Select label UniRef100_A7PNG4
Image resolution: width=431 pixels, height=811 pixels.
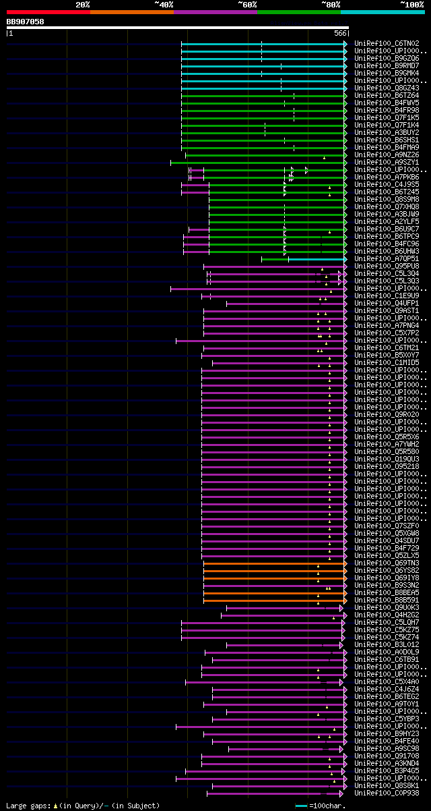tap(388, 326)
